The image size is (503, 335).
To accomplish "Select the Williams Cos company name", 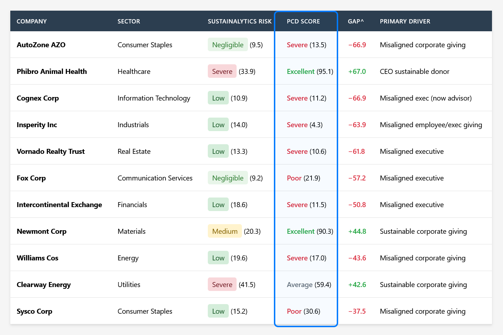I will point(38,258).
